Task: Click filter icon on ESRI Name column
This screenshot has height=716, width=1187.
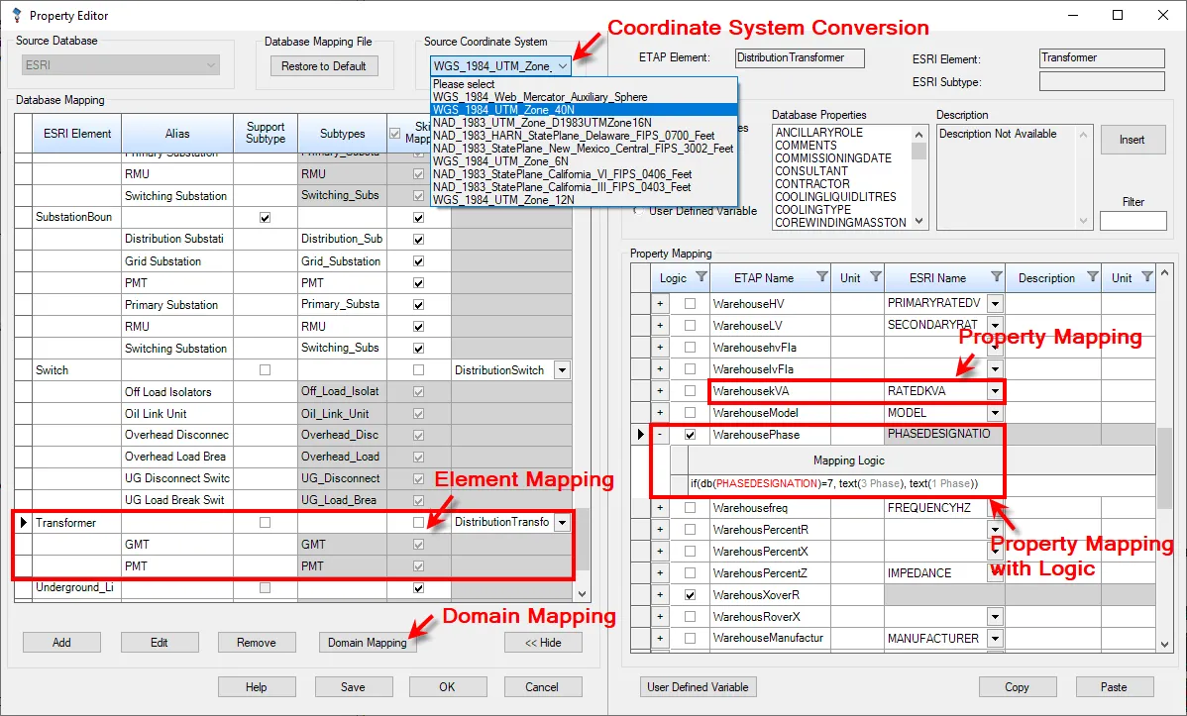Action: pyautogui.click(x=996, y=277)
